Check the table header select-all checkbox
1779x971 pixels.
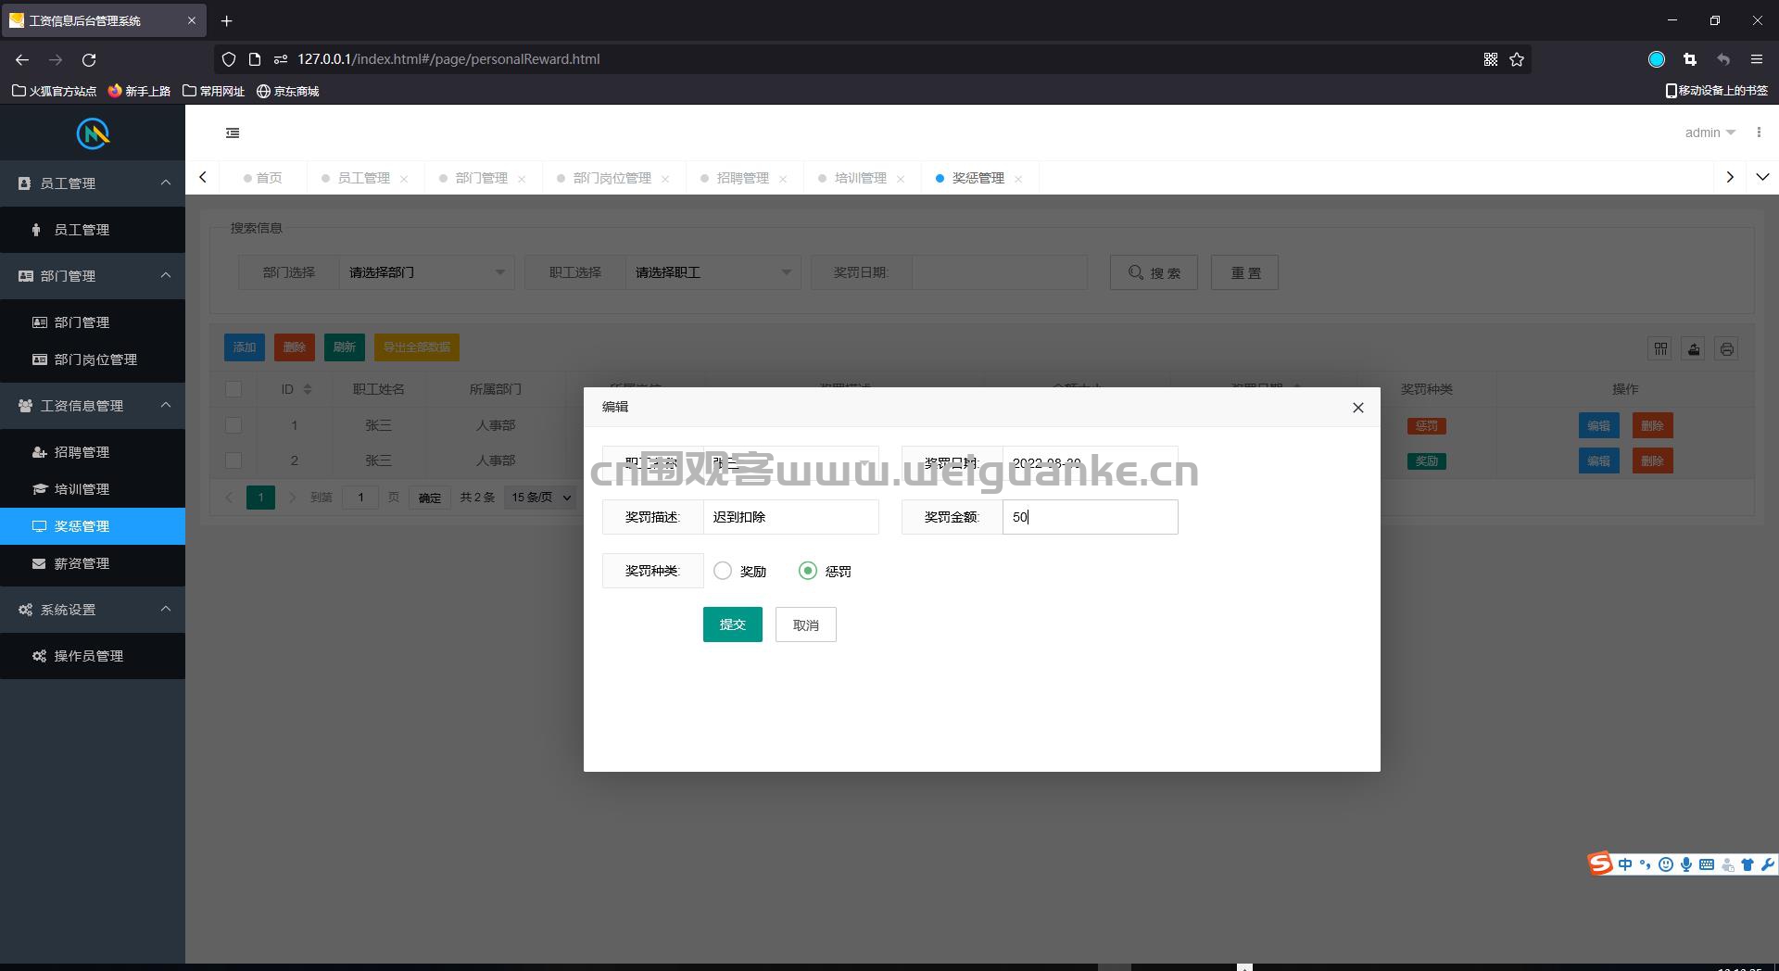(233, 389)
